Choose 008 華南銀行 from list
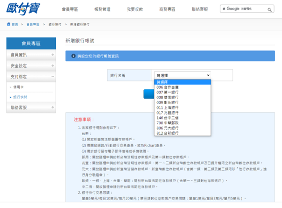 click(182, 97)
